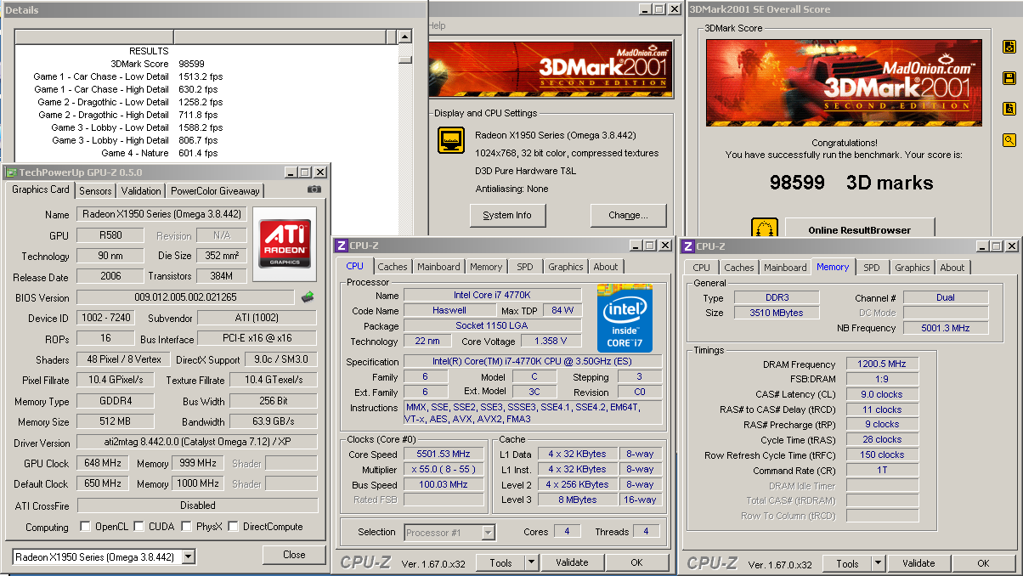The height and width of the screenshot is (576, 1023).
Task: Open SPD tab in CPU-Z Memory window
Action: pos(872,268)
